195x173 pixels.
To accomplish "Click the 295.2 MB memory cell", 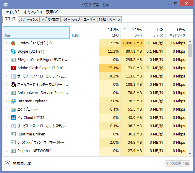I will tap(132, 60).
